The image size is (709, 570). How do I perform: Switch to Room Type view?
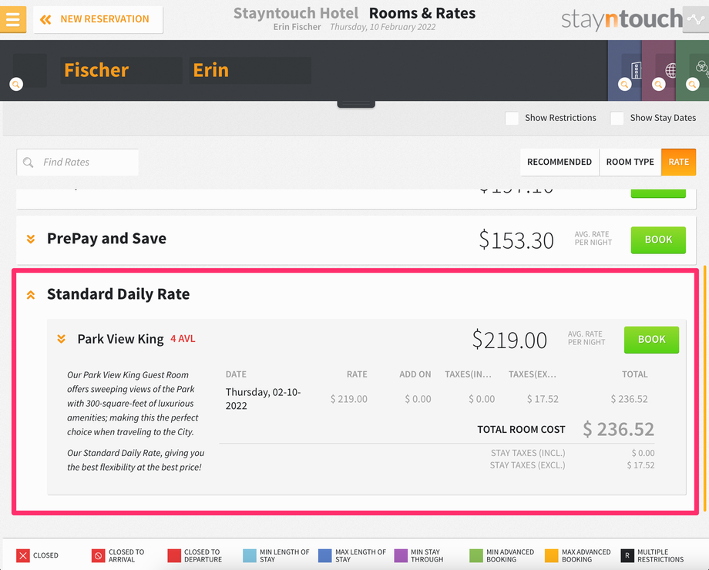[x=630, y=162]
